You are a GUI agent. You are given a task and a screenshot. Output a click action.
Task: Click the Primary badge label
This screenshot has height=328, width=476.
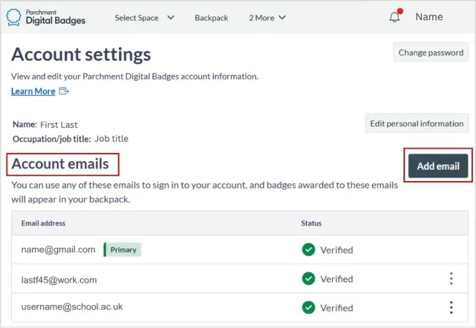pyautogui.click(x=123, y=249)
